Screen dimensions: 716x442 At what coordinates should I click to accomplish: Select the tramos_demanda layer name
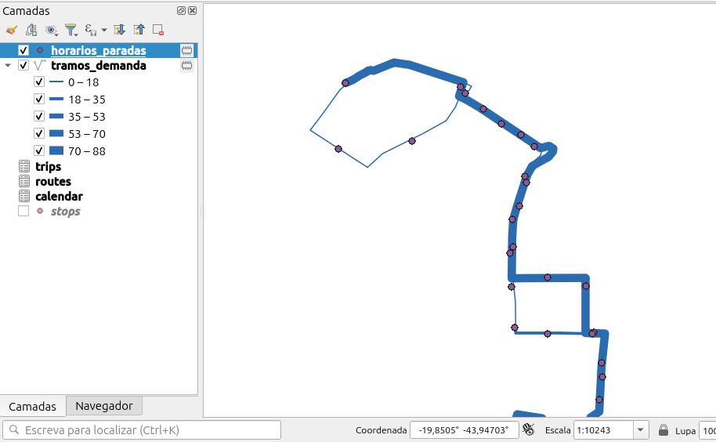(x=98, y=65)
